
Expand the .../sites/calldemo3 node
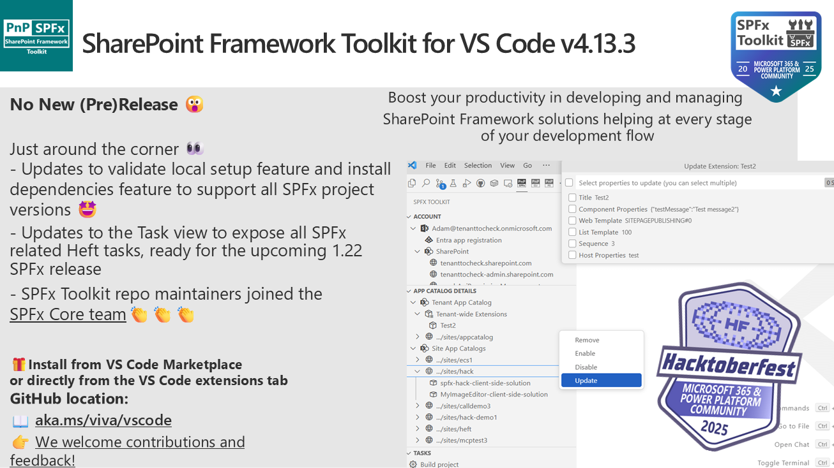tap(418, 406)
